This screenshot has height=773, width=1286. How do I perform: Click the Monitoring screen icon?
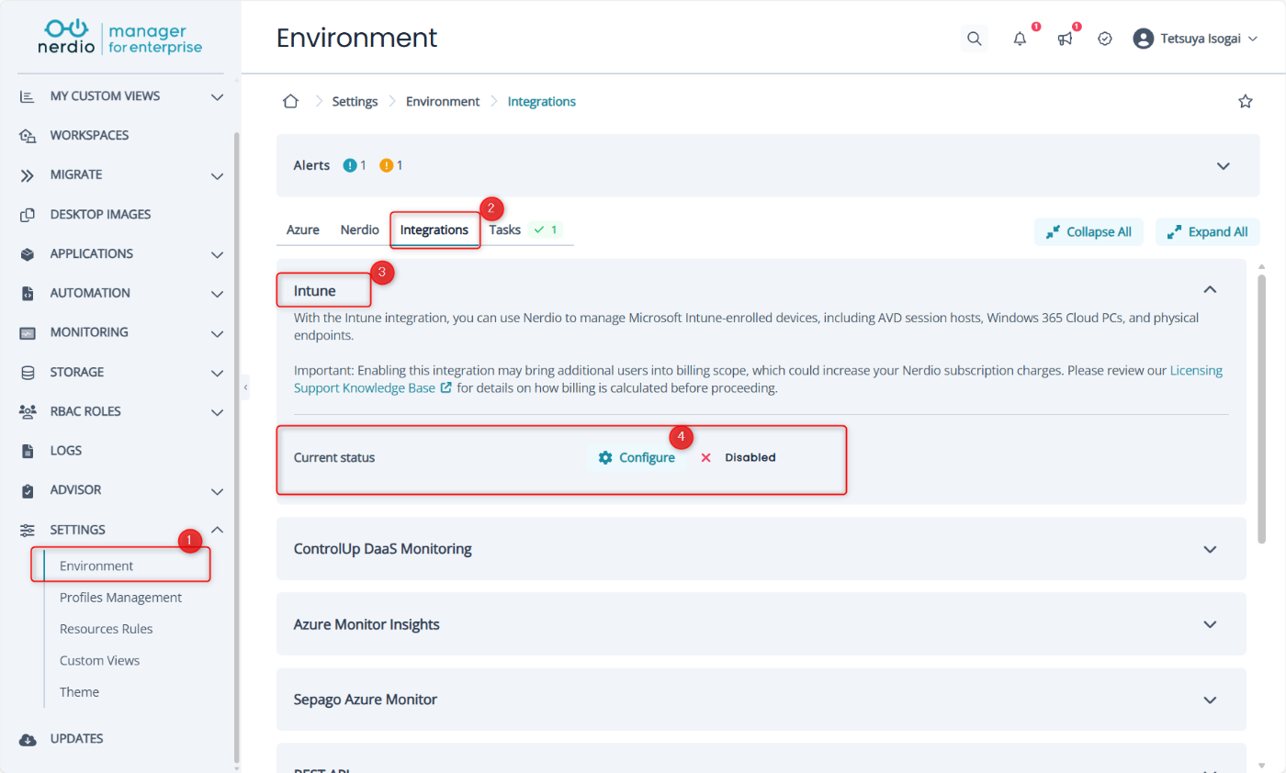[28, 333]
